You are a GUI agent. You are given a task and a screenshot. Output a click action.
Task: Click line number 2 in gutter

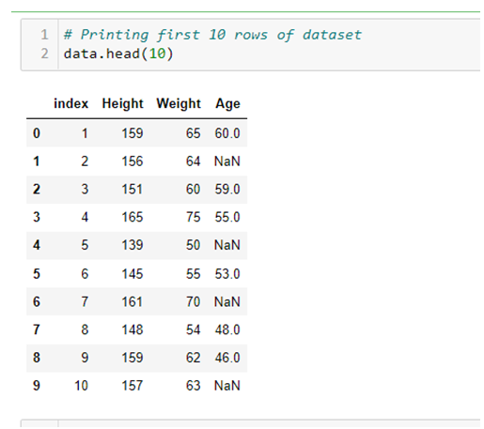click(x=44, y=54)
